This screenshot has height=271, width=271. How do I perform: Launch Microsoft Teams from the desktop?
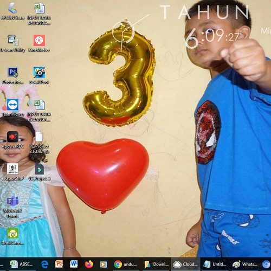point(12,207)
